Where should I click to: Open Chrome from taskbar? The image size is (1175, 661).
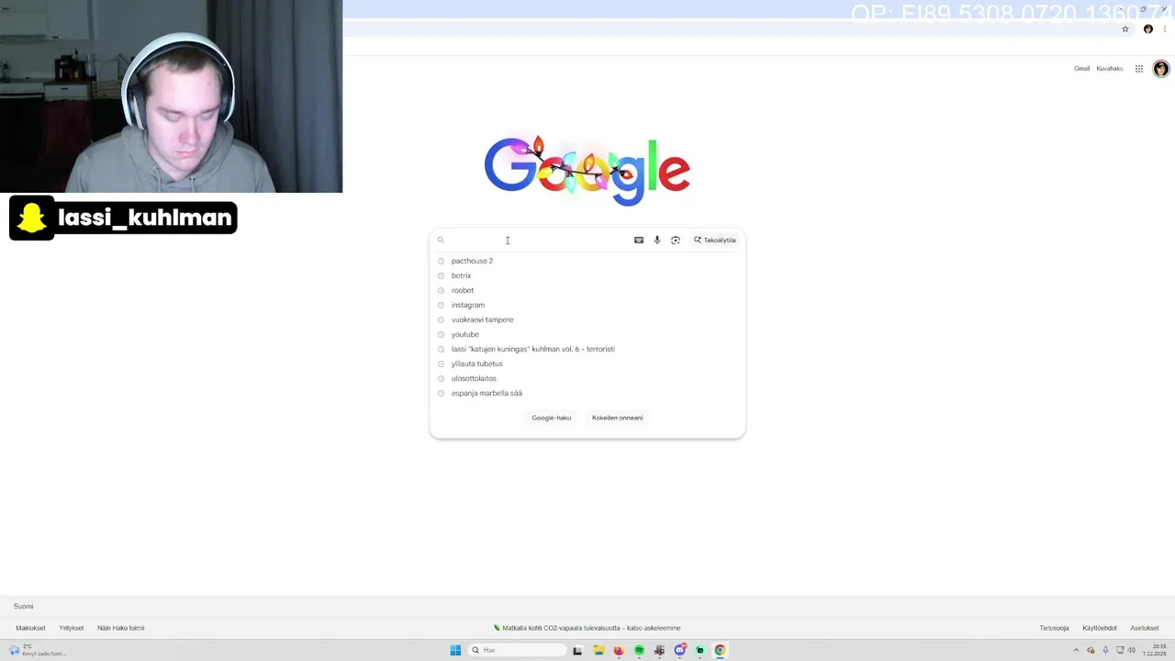[x=720, y=650]
